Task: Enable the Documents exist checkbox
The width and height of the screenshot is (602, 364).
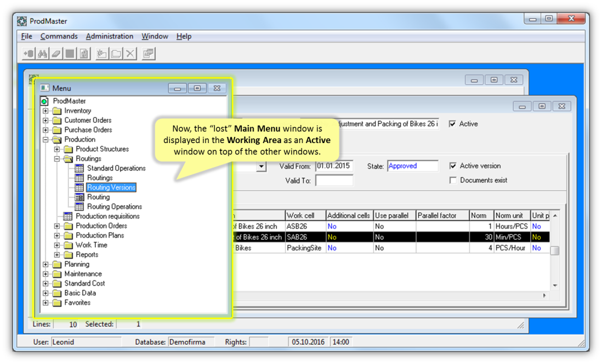Action: tap(453, 180)
